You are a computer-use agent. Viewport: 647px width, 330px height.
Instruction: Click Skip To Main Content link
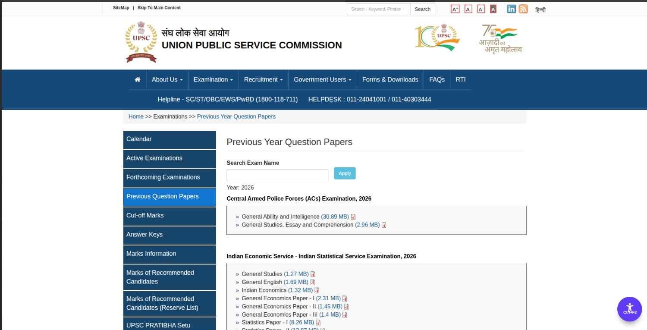(159, 8)
